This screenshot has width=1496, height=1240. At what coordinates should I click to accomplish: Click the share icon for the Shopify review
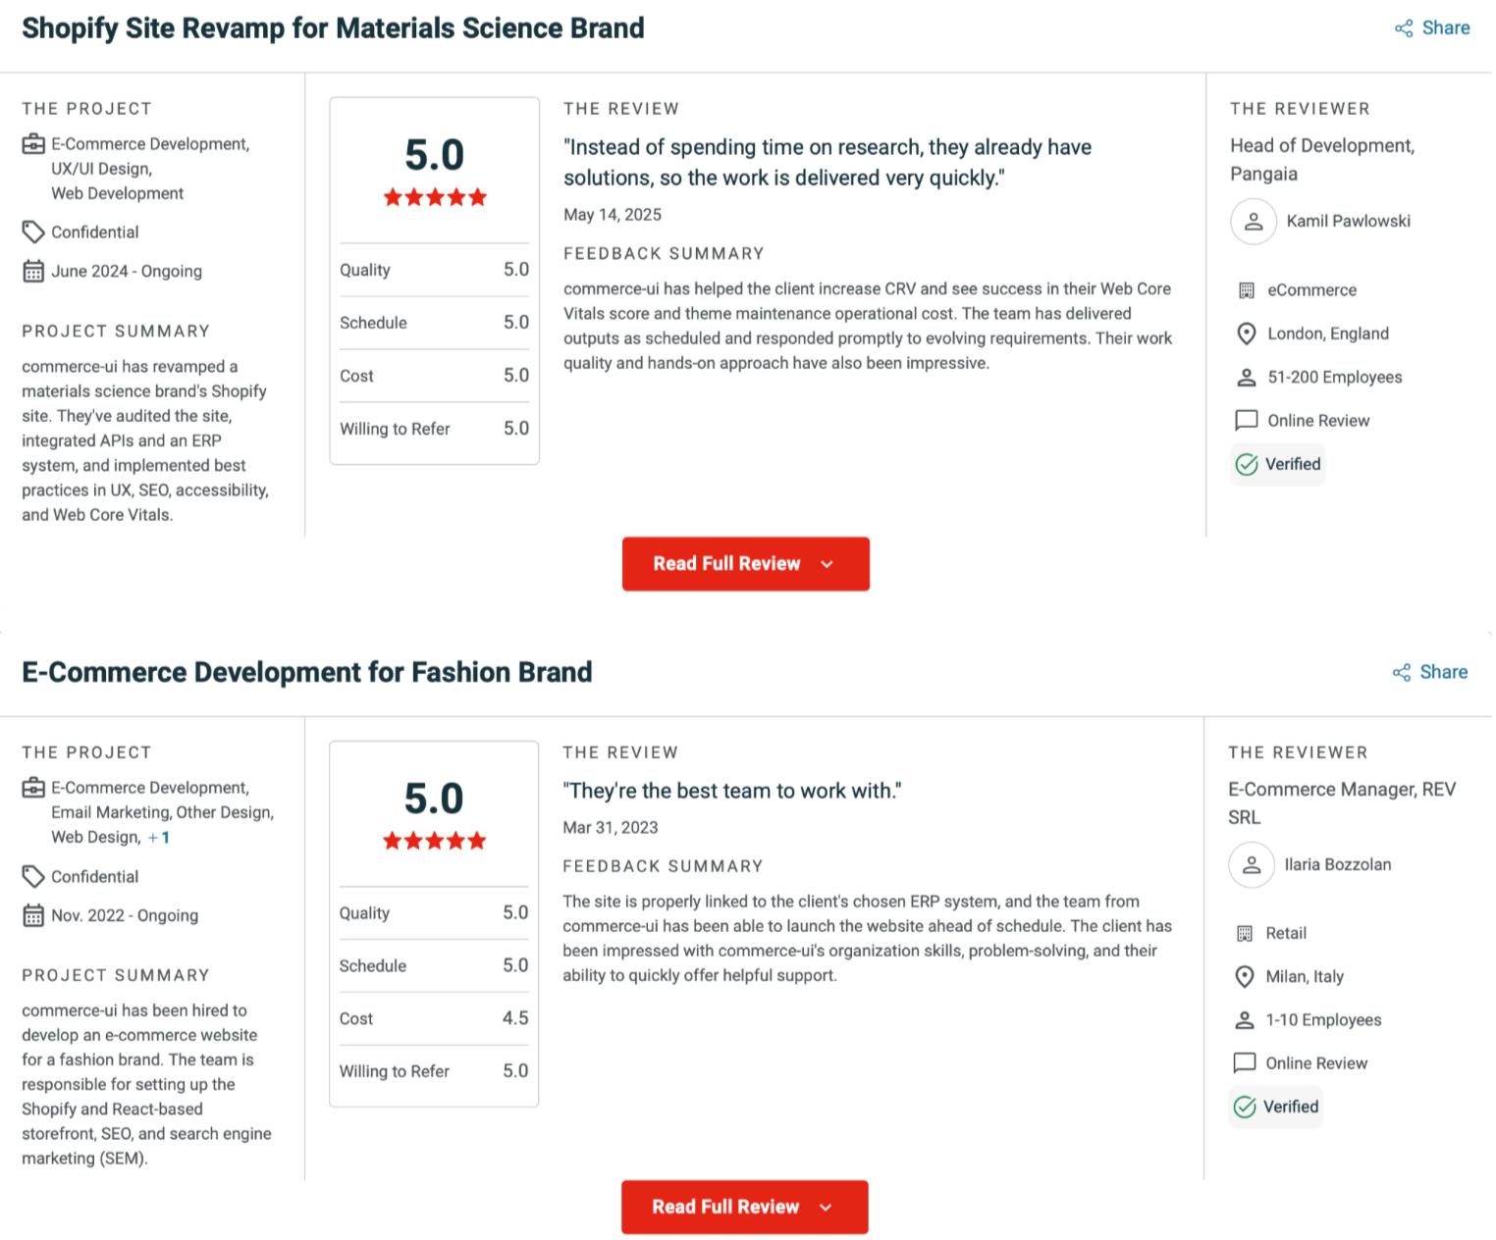(x=1404, y=28)
